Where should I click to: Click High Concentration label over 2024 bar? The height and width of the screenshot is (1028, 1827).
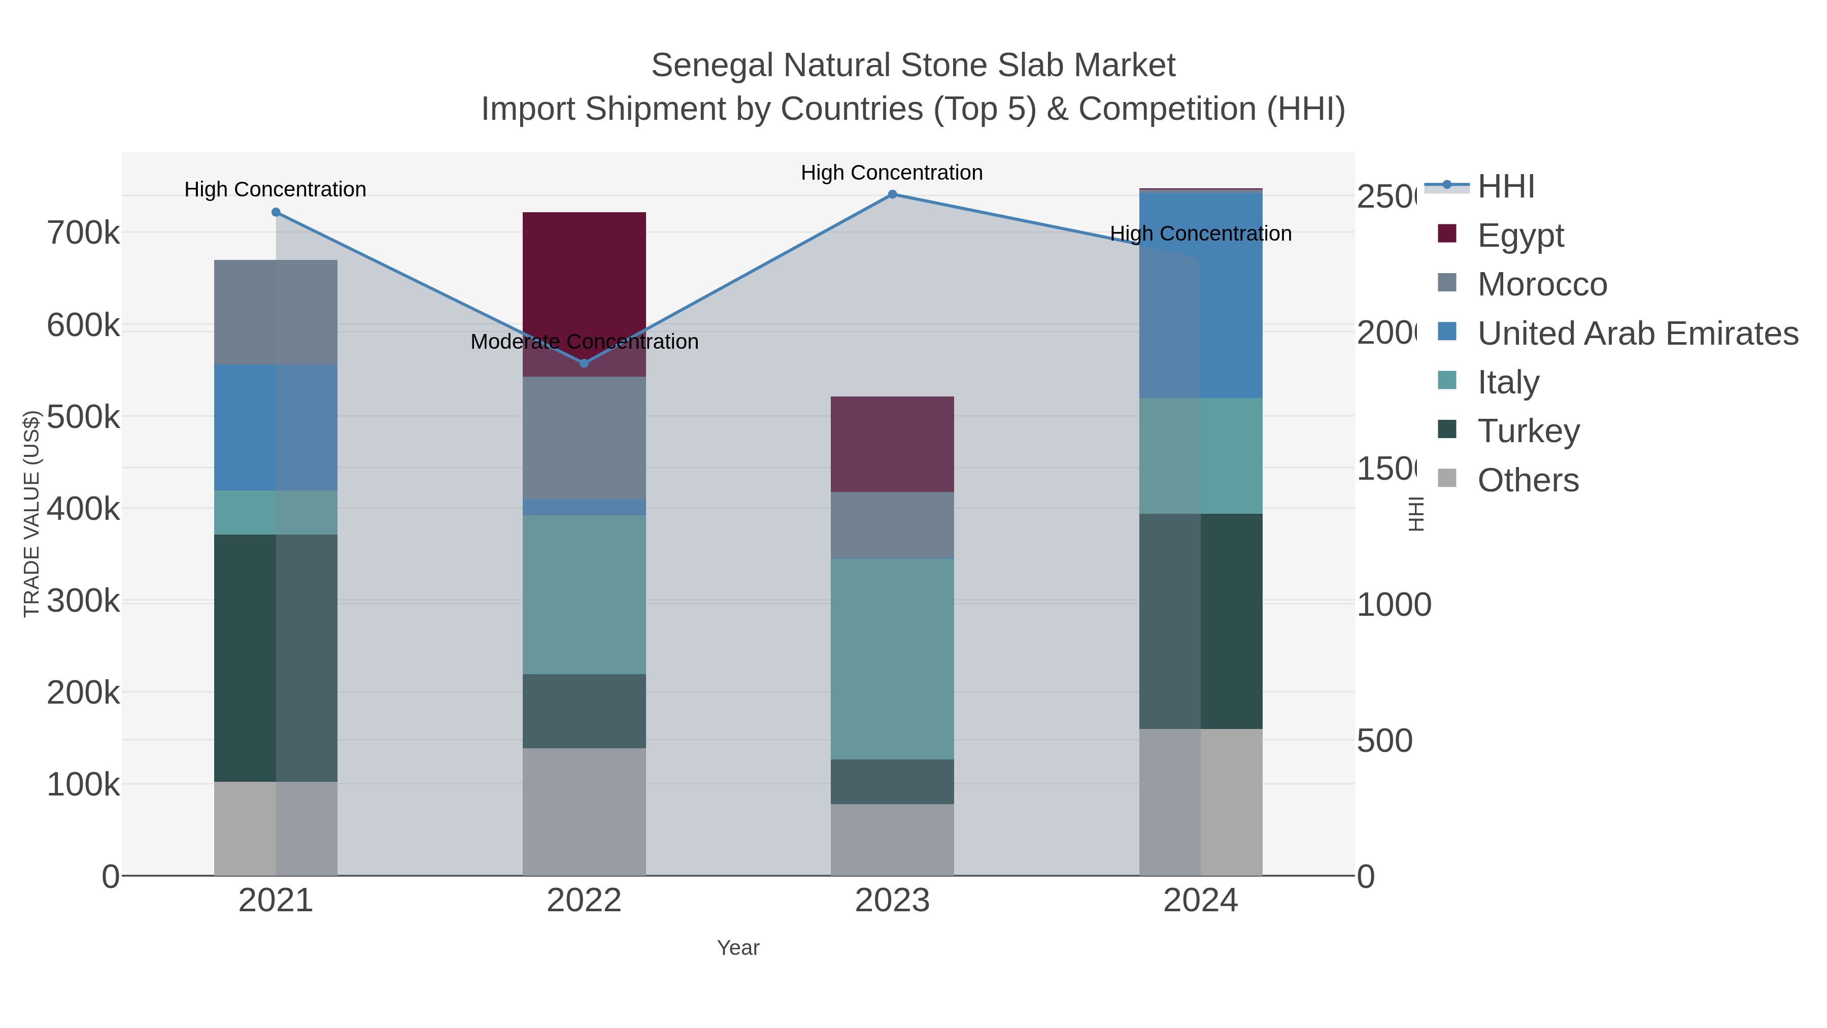(x=1201, y=234)
